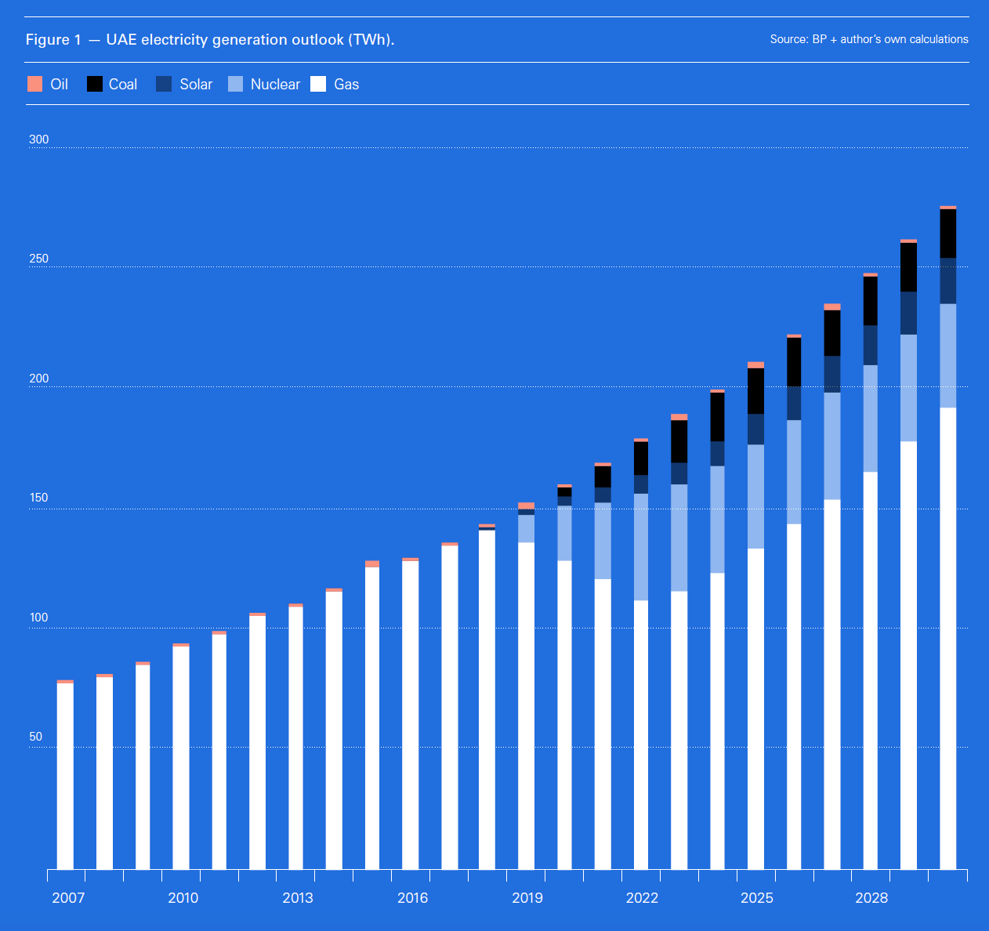
Task: Select the dark blue Solar legend swatch
Action: 164,84
